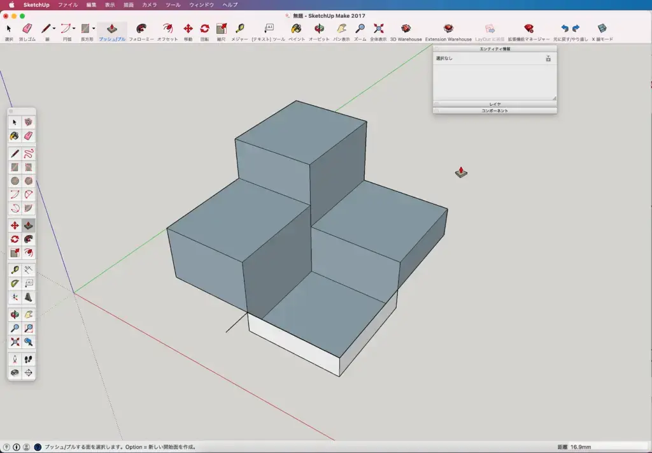Click the model credits icon in the status bar
Viewport: 652px width, 453px height.
[x=16, y=447]
